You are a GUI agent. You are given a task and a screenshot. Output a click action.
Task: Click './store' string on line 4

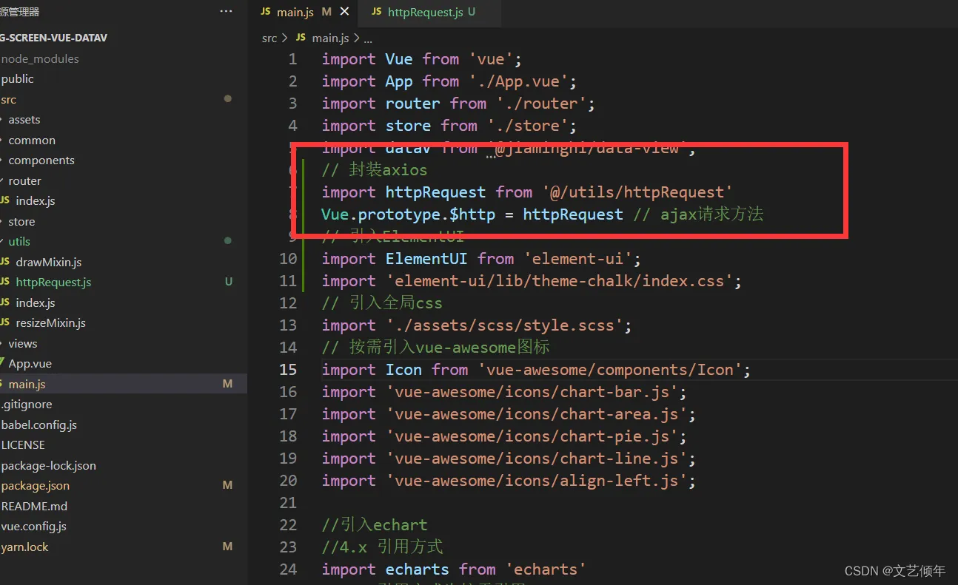coord(528,126)
